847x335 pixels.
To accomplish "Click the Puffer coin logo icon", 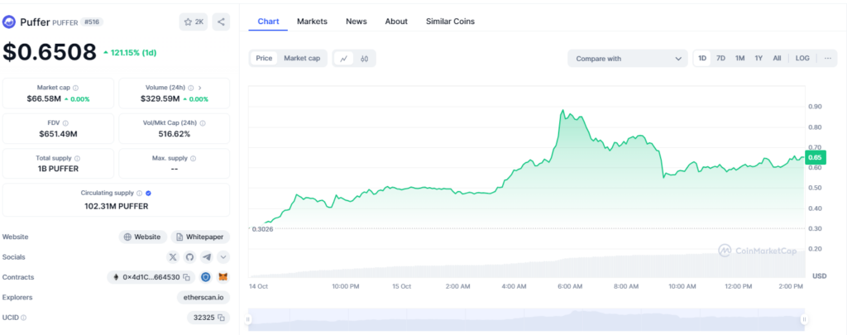I will coord(9,22).
